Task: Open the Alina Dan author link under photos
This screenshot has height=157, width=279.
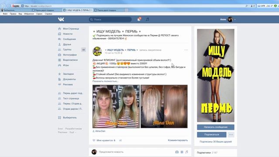Action: click(x=100, y=131)
